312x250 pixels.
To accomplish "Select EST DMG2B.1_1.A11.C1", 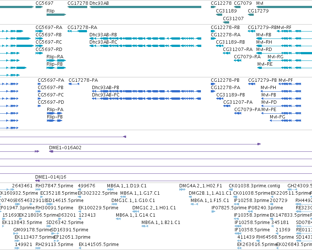I will click(x=190, y=197).
